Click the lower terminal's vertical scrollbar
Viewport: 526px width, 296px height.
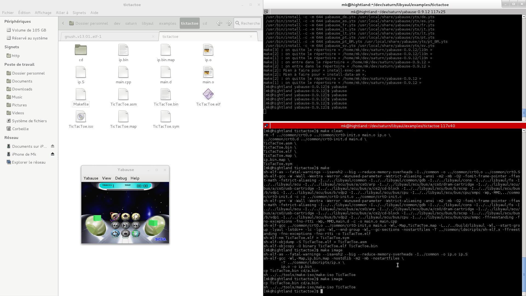[524, 274]
